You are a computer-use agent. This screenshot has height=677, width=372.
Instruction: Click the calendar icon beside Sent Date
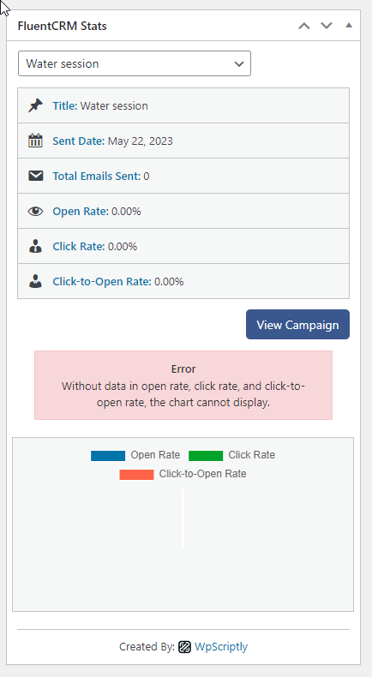tap(35, 141)
